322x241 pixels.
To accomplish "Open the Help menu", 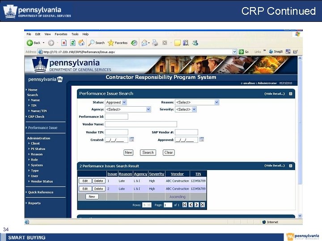I will (x=85, y=34).
